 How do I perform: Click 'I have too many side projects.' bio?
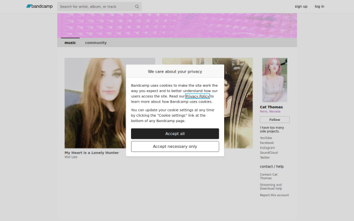(x=272, y=130)
